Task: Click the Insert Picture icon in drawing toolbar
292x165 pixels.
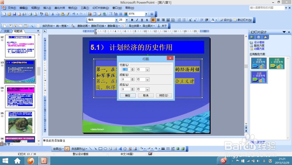Action: click(135, 149)
